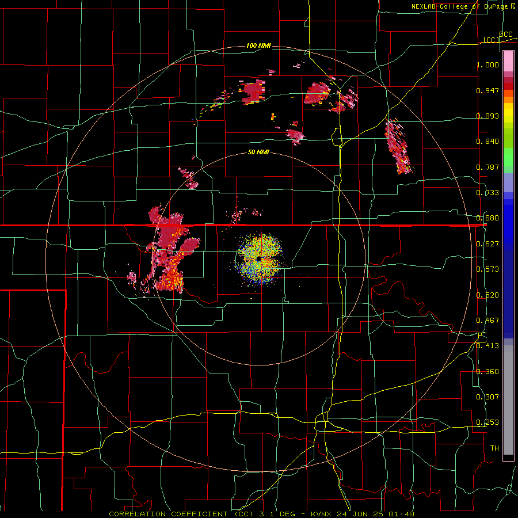Click the 0.947 scale value
The width and height of the screenshot is (518, 518).
(x=487, y=90)
